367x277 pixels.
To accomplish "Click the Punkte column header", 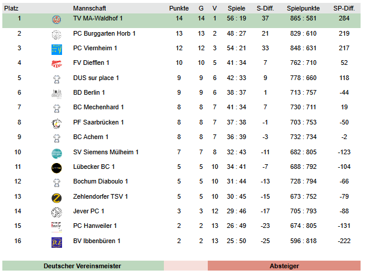I will click(x=179, y=9).
